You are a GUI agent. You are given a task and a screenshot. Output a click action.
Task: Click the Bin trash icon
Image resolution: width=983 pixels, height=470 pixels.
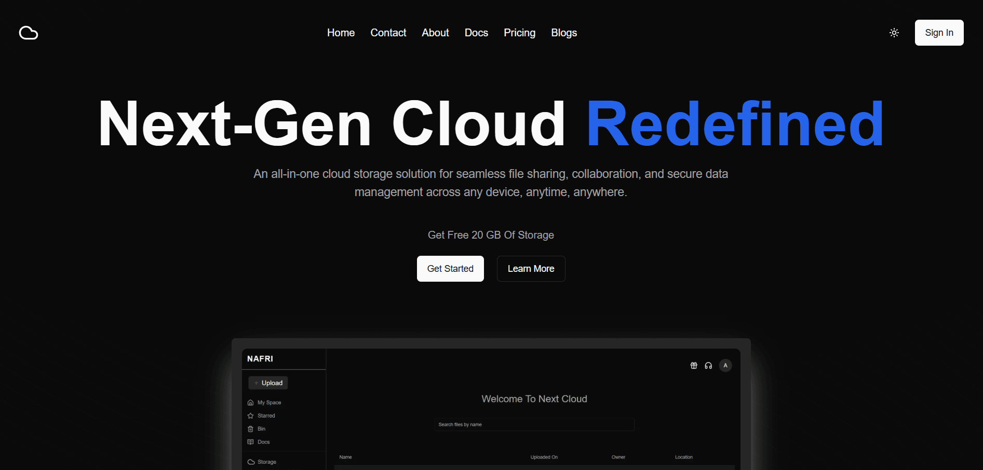point(251,429)
